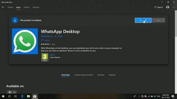
Task: Open File Explorer from the taskbar
Action: pyautogui.click(x=28, y=96)
